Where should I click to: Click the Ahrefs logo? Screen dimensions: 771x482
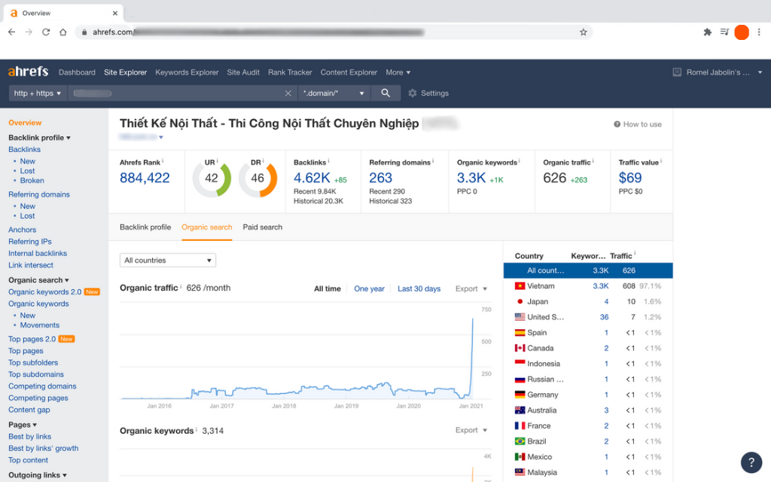point(28,72)
